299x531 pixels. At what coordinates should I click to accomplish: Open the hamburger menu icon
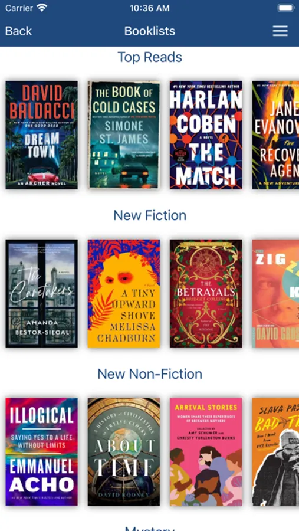pos(280,31)
